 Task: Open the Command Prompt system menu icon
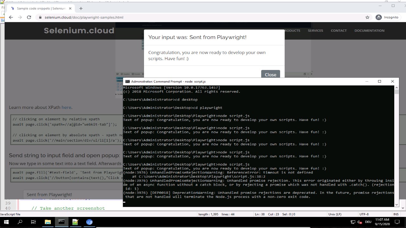[x=127, y=81]
